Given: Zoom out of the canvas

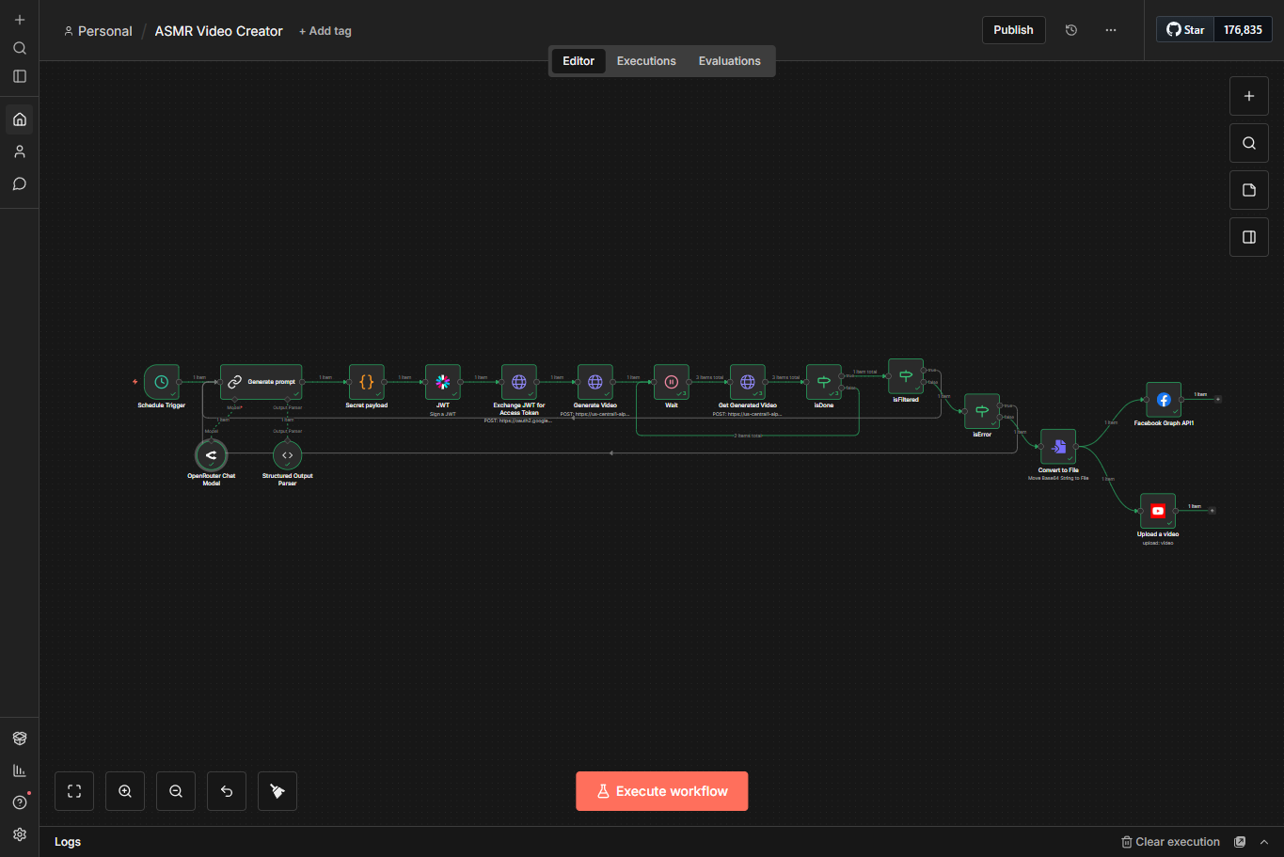Looking at the screenshot, I should [x=176, y=791].
